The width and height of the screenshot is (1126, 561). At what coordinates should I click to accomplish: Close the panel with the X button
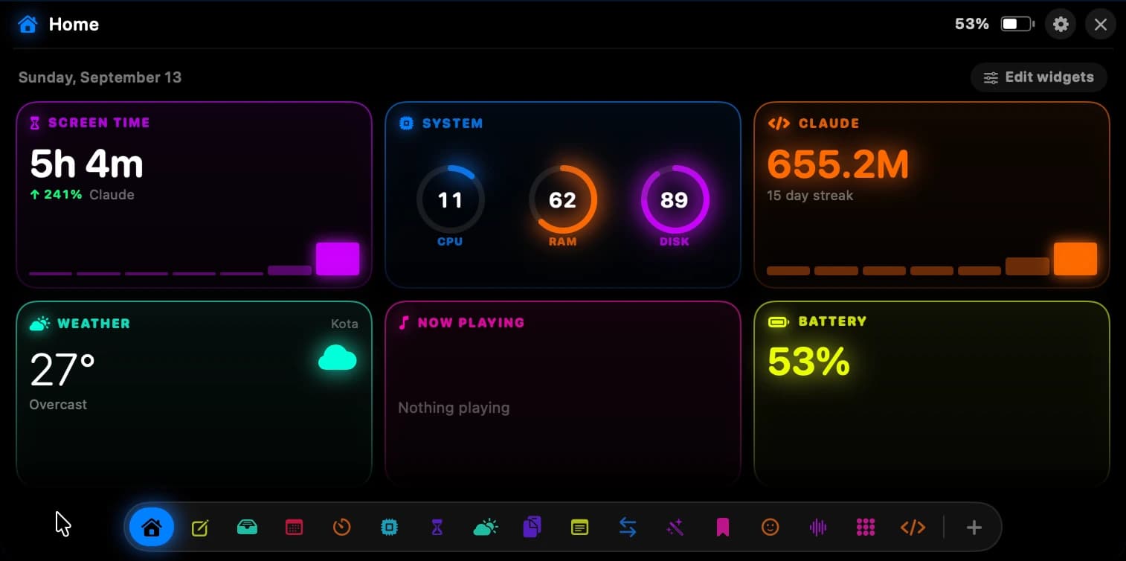click(x=1101, y=25)
